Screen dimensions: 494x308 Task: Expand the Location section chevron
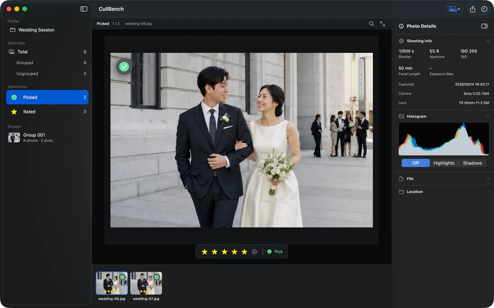point(488,192)
